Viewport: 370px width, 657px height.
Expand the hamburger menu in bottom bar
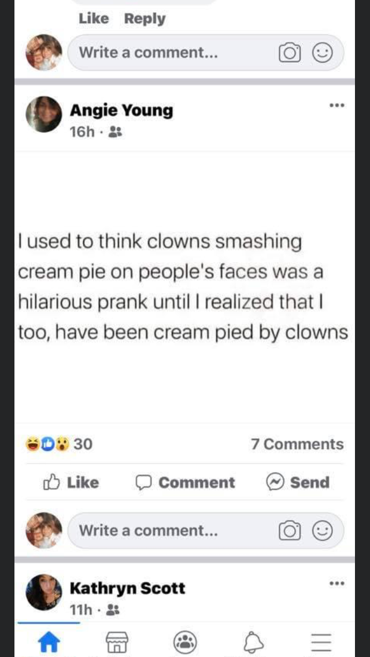tap(322, 642)
